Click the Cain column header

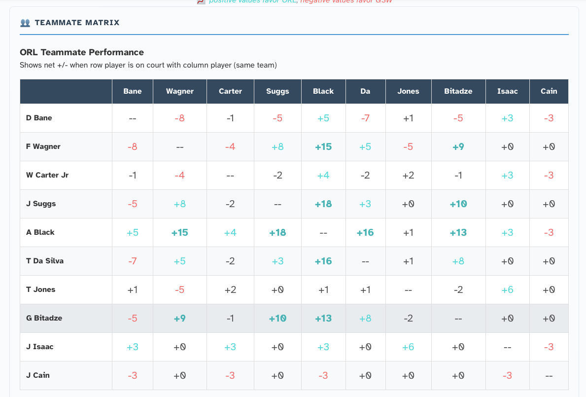(549, 91)
